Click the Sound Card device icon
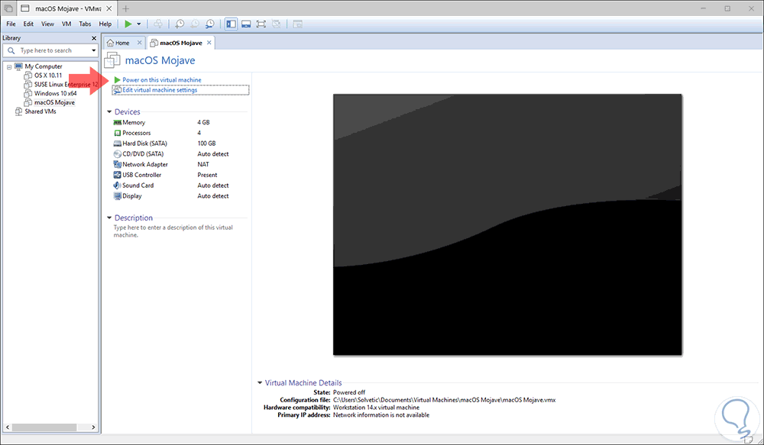 point(118,185)
